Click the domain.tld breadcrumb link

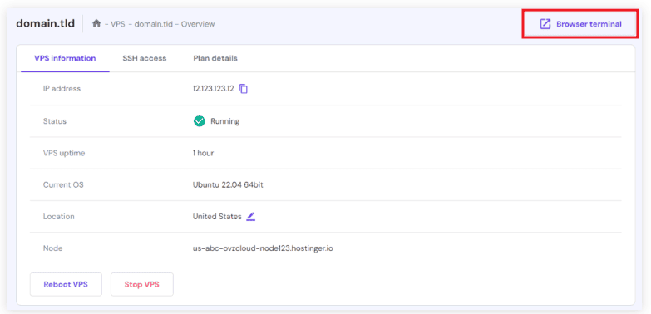coord(153,24)
